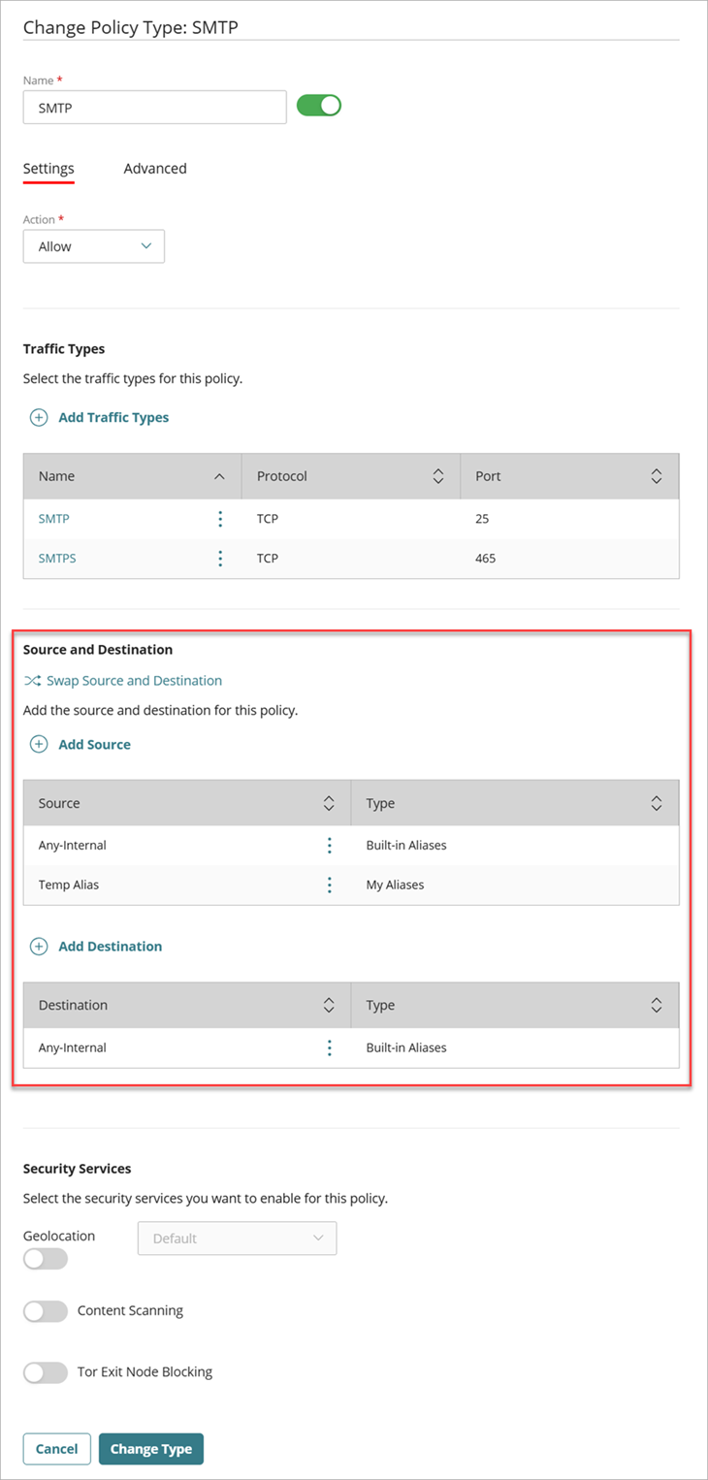The width and height of the screenshot is (708, 1480).
Task: Click the Swap Source and Destination shuffle icon
Action: [32, 681]
